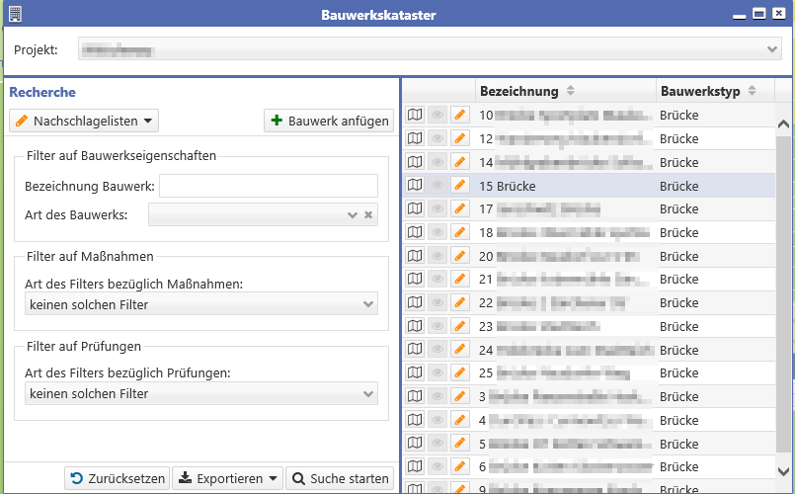The width and height of the screenshot is (795, 494).
Task: Expand the Maßnahmen filter type dropdown
Action: [368, 305]
